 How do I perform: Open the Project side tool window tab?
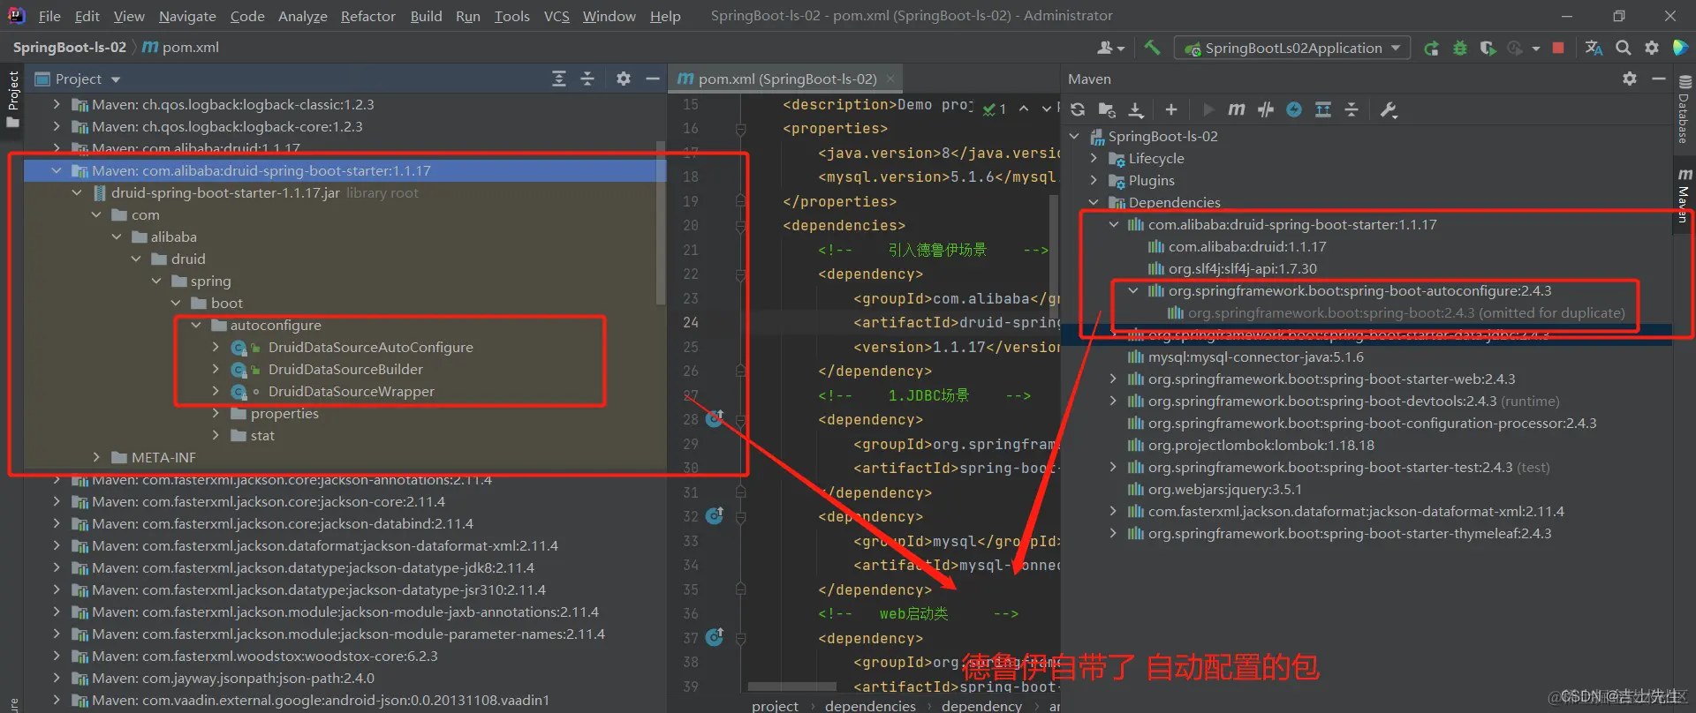pyautogui.click(x=12, y=97)
